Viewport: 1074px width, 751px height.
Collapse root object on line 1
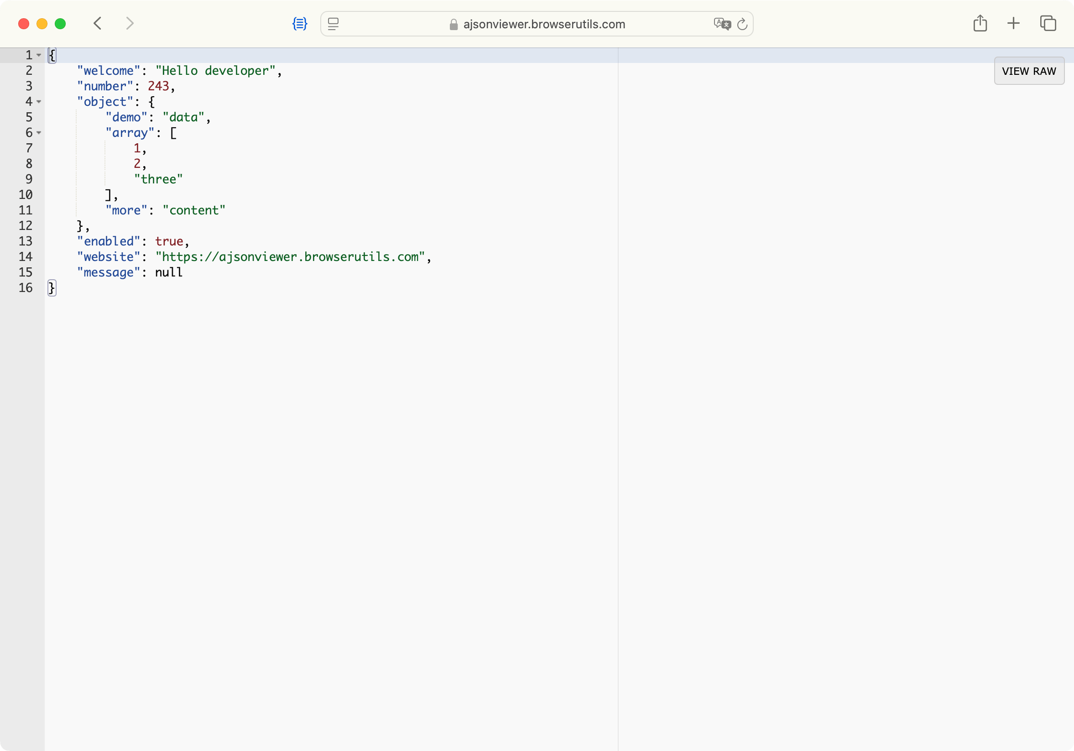coord(39,55)
